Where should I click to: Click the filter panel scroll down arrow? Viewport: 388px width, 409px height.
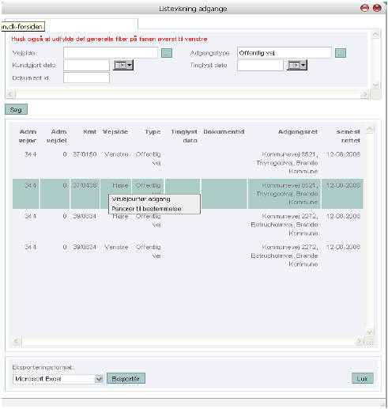point(375,85)
